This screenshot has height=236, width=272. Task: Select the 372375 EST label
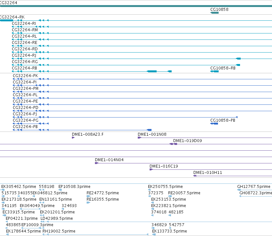[156, 193]
